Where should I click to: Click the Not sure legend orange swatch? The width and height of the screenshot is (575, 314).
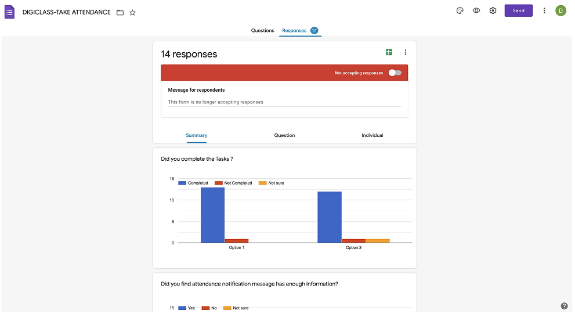tap(263, 183)
